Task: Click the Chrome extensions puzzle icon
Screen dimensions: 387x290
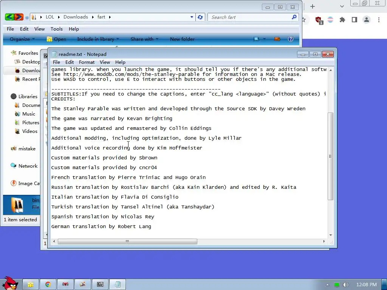Action: [x=342, y=20]
